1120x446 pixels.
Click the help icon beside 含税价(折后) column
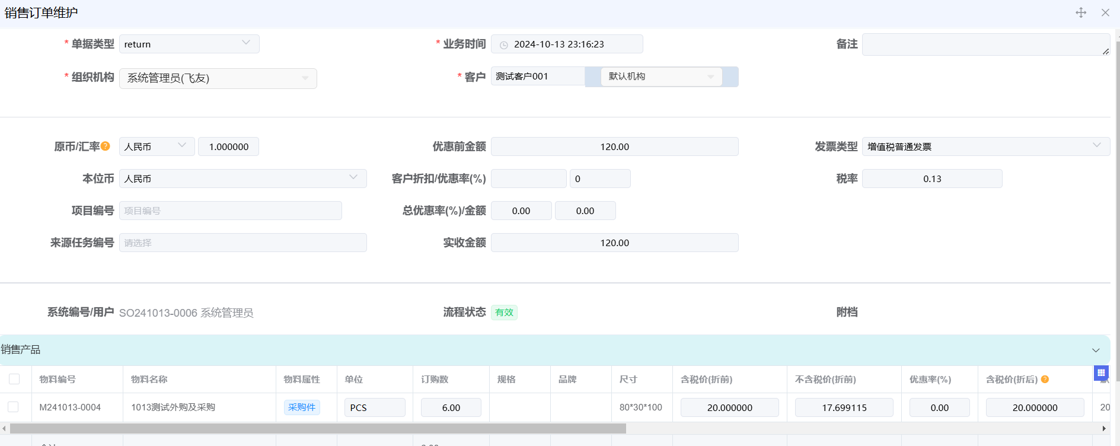pos(1045,379)
